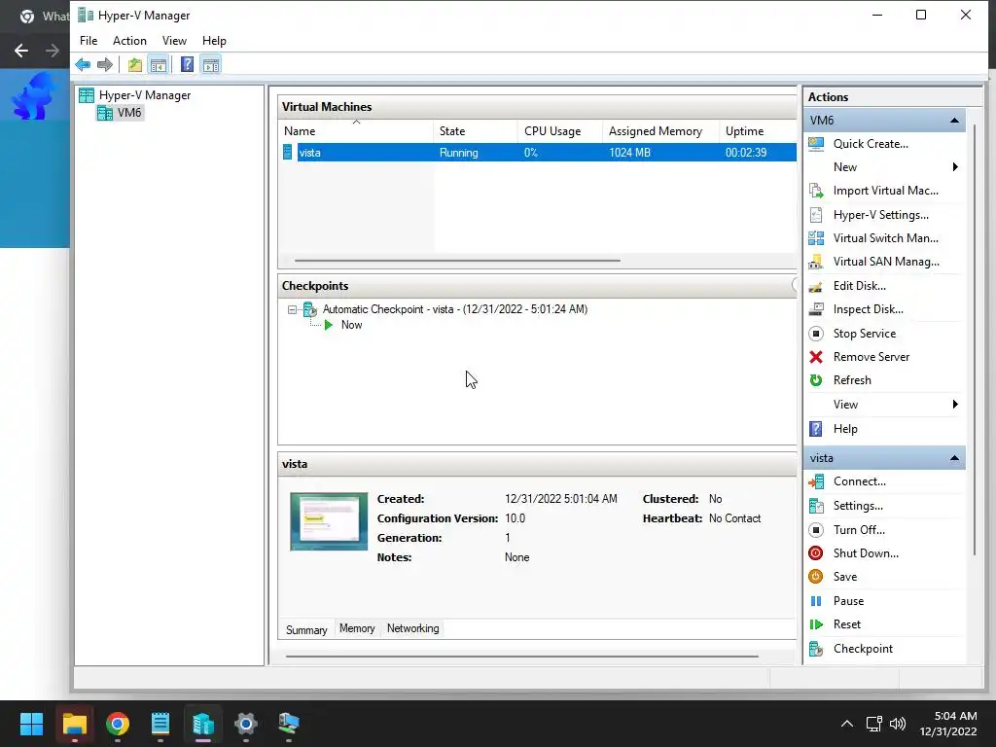The width and height of the screenshot is (996, 747).
Task: Select the VM6 server in tree
Action: click(129, 113)
